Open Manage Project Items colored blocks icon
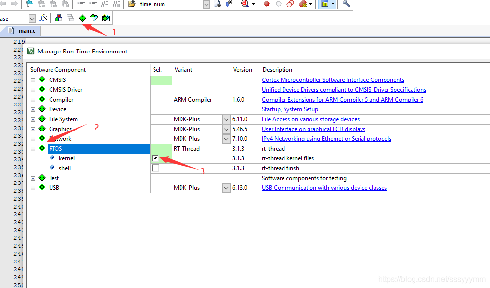The height and width of the screenshot is (288, 490). (x=59, y=18)
